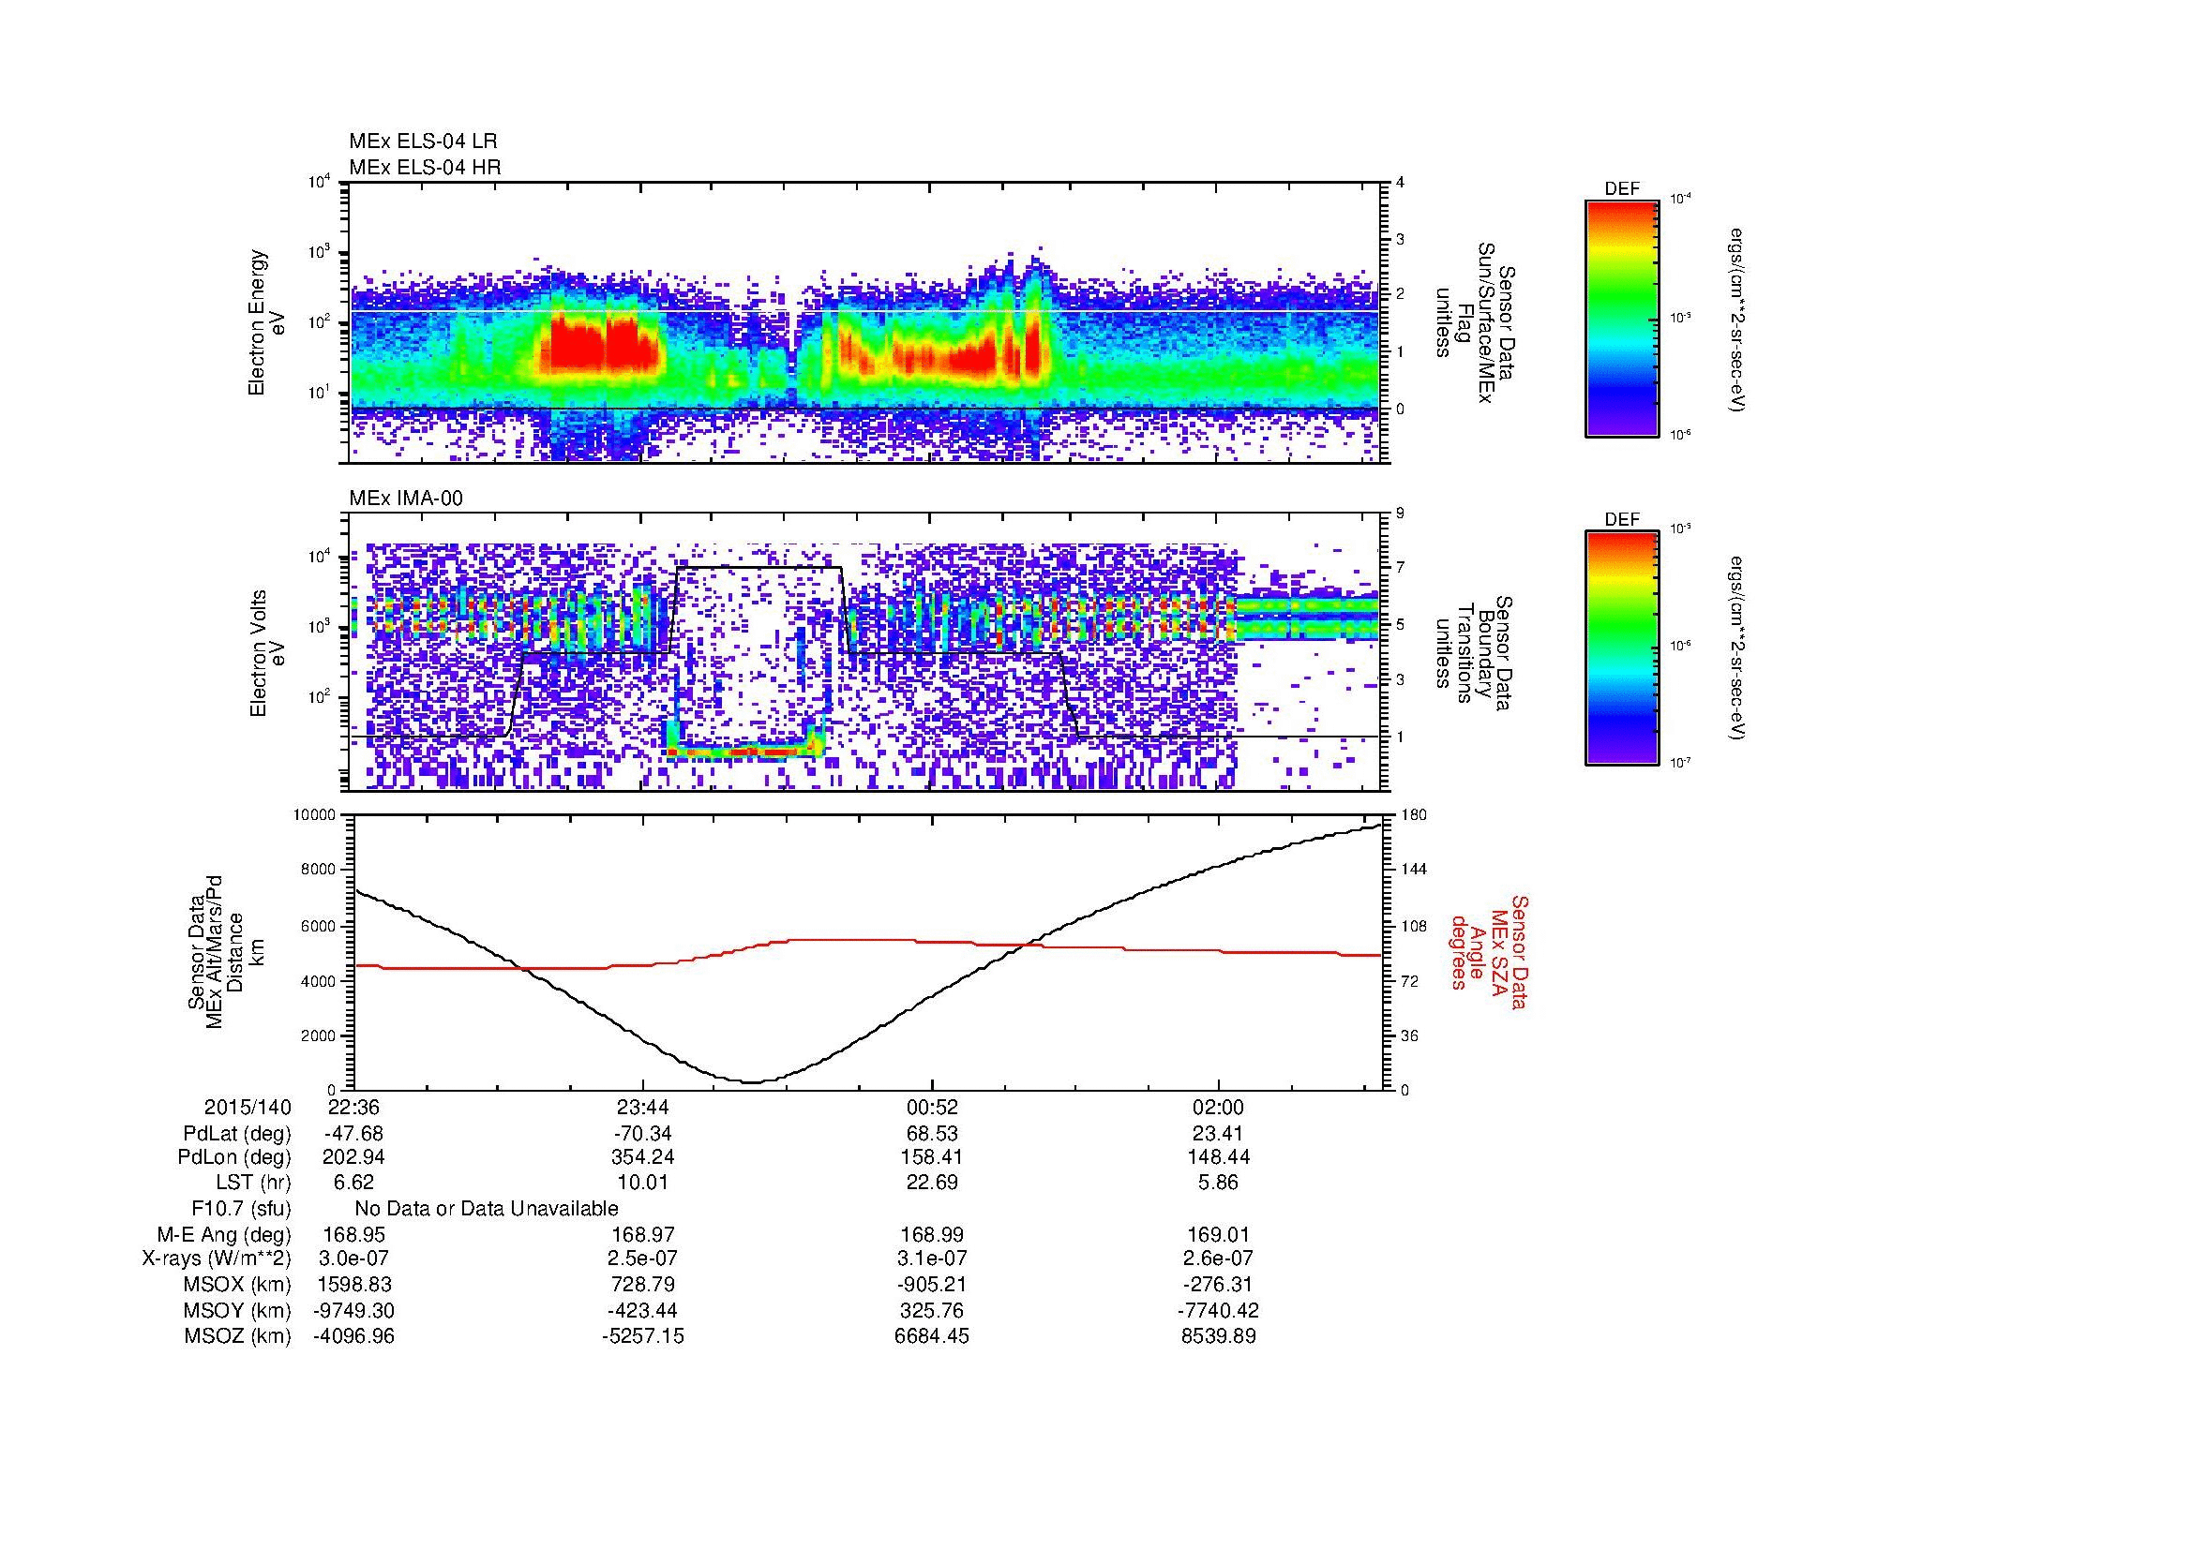Viewport: 2193px width, 1549px height.
Task: Click the MSOZ value -4096.96
Action: coord(354,1337)
